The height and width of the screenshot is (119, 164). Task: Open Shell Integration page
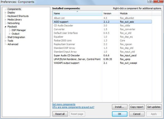point(16,37)
